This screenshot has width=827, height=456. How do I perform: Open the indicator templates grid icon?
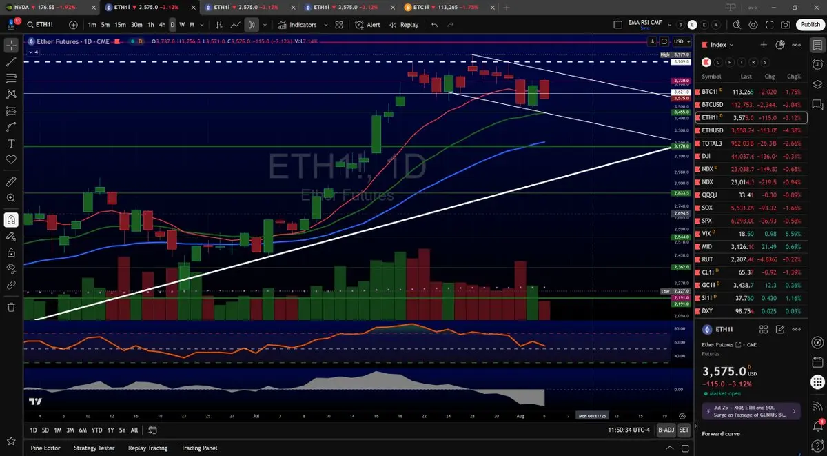point(338,25)
